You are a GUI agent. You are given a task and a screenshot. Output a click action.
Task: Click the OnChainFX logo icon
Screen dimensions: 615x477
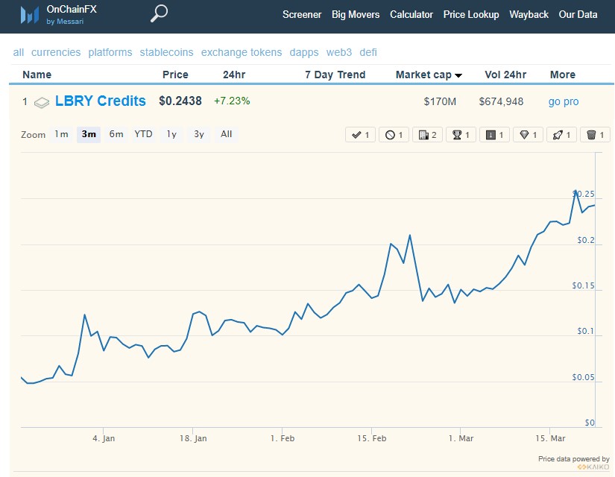(30, 15)
